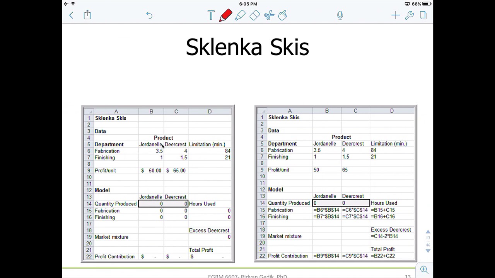
Task: Go to previous page arrow
Action: coord(428,232)
